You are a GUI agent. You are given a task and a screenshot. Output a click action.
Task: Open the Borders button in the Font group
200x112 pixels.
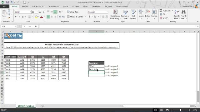coord(29,16)
